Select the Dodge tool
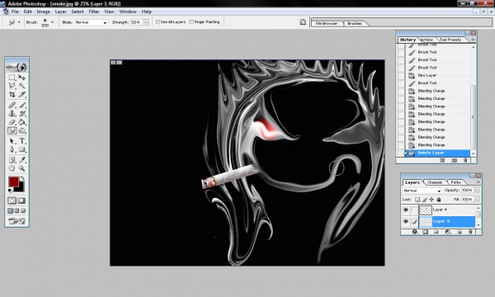 coord(21,130)
